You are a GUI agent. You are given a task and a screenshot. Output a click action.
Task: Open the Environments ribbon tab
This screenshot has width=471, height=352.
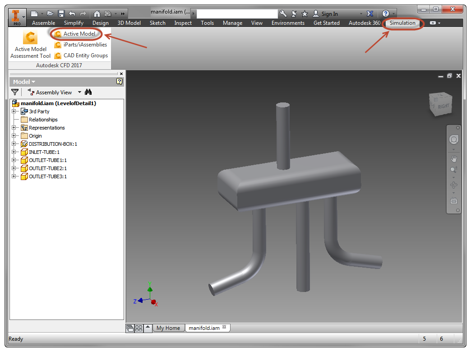[288, 23]
